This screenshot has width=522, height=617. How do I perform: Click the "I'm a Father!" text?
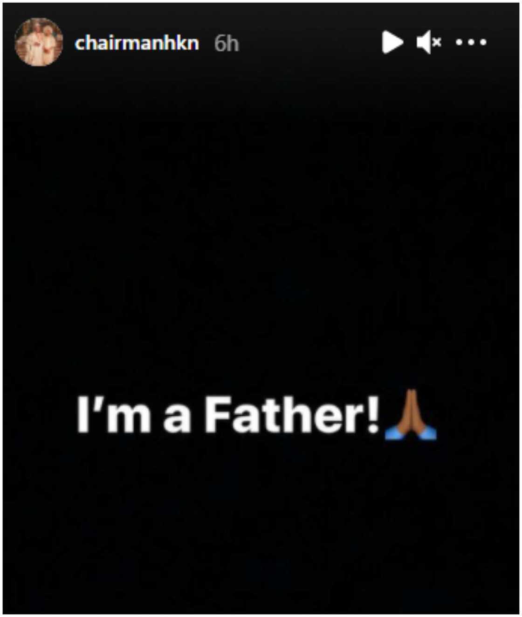228,414
